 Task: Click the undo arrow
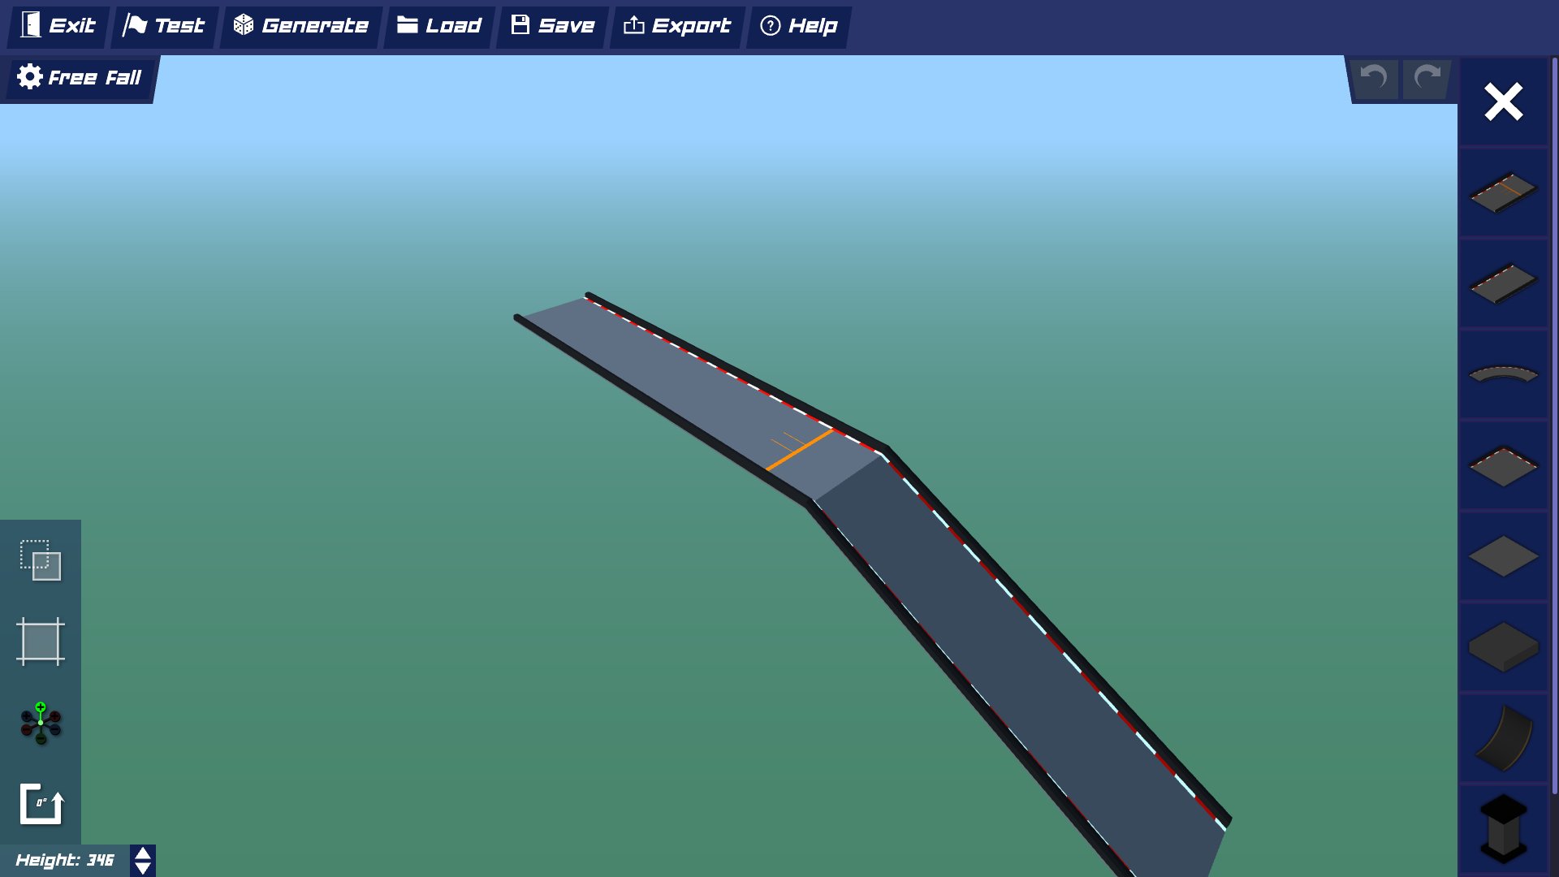pyautogui.click(x=1374, y=78)
